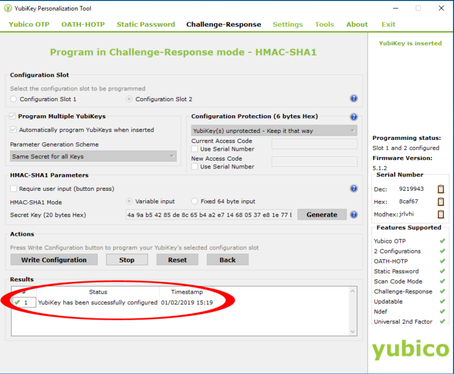
Task: Click 'YubiKey is inserted' status text
Action: (x=410, y=43)
